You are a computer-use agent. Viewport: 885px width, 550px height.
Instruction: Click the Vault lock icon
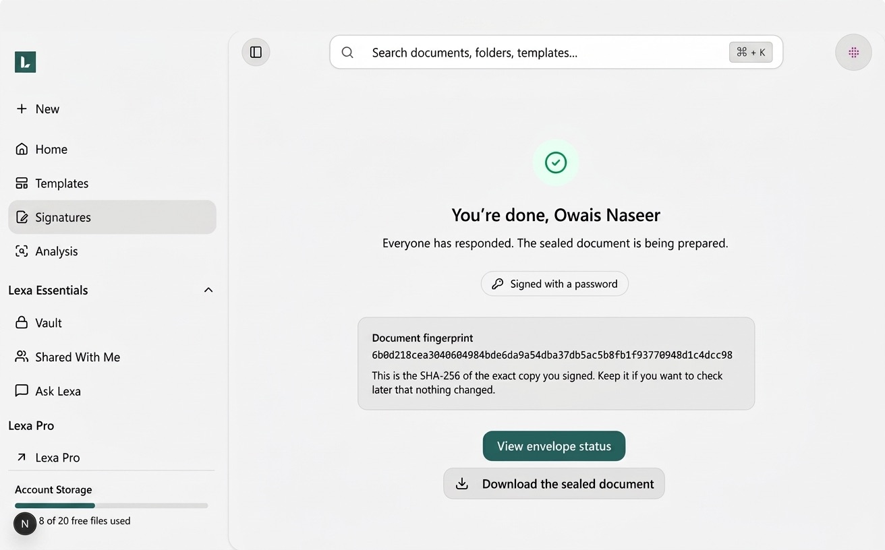tap(22, 323)
